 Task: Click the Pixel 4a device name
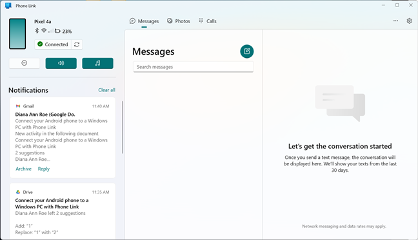(43, 21)
